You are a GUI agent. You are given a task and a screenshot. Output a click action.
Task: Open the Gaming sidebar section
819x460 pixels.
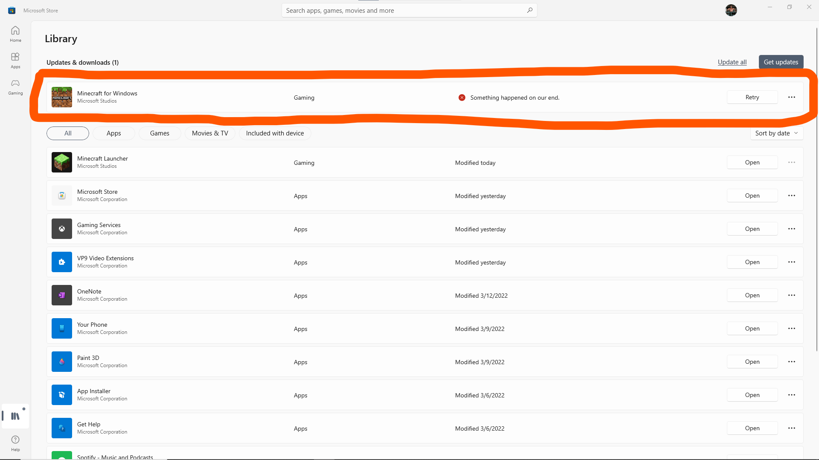[x=15, y=87]
